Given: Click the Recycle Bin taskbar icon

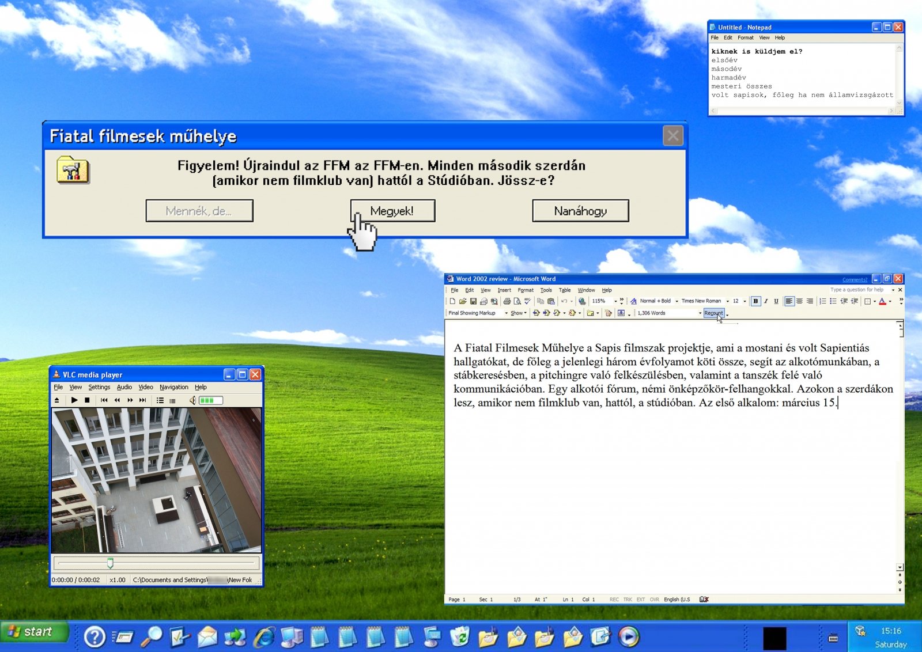Looking at the screenshot, I should tap(460, 637).
